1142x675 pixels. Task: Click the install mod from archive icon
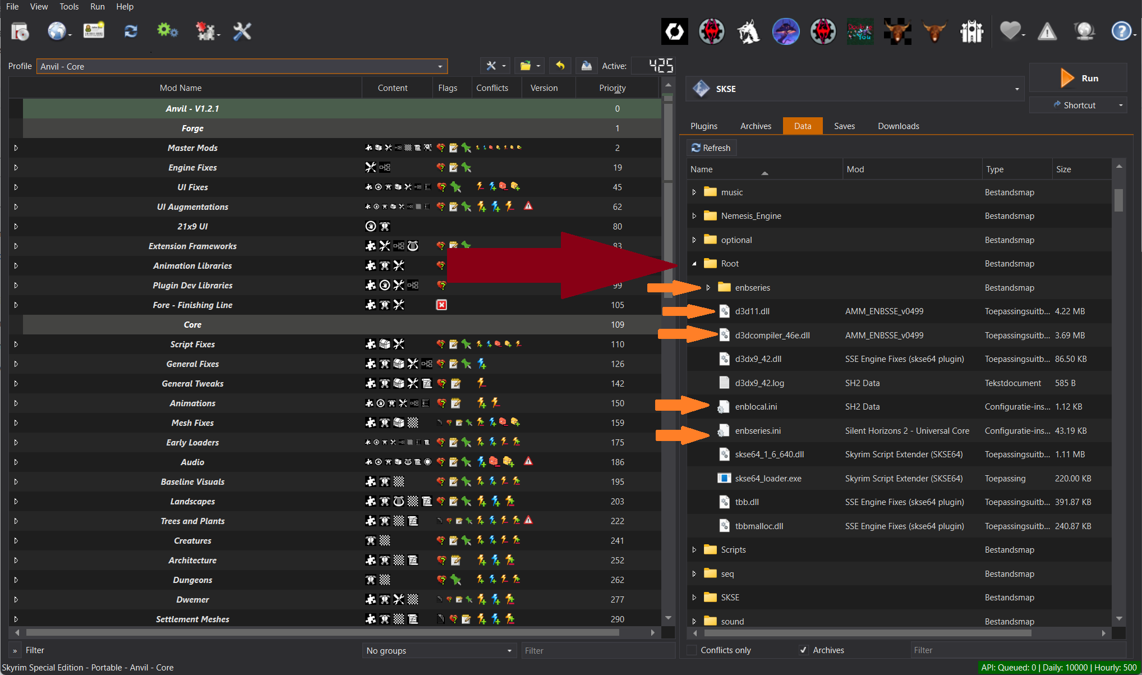(20, 31)
